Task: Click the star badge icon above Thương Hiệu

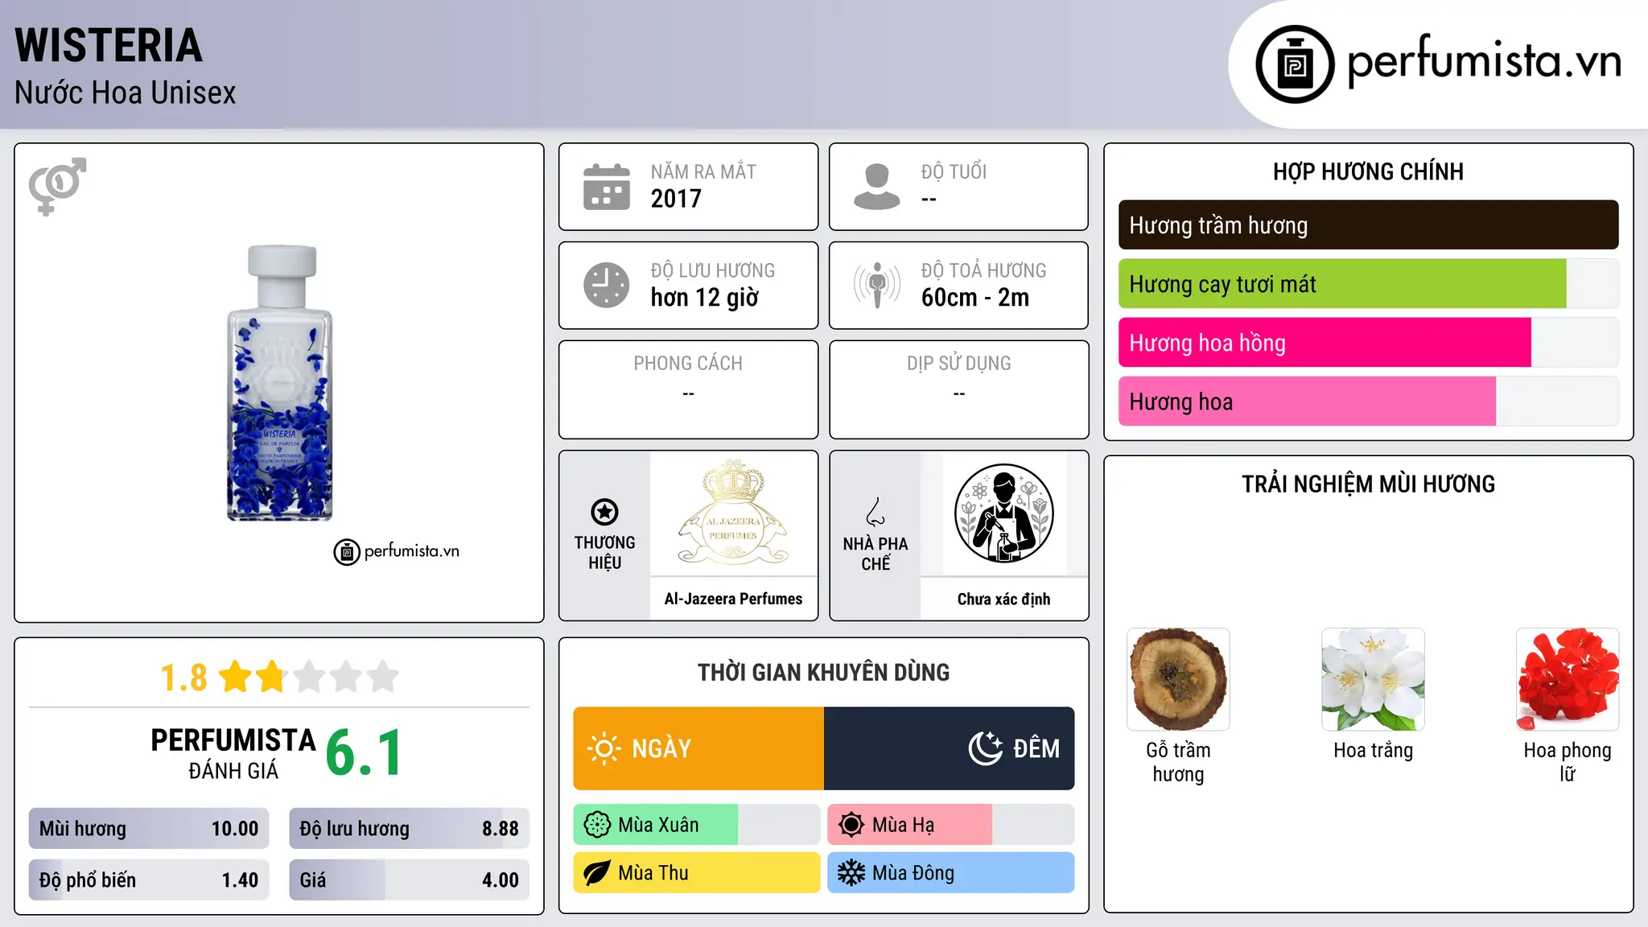Action: pos(605,512)
